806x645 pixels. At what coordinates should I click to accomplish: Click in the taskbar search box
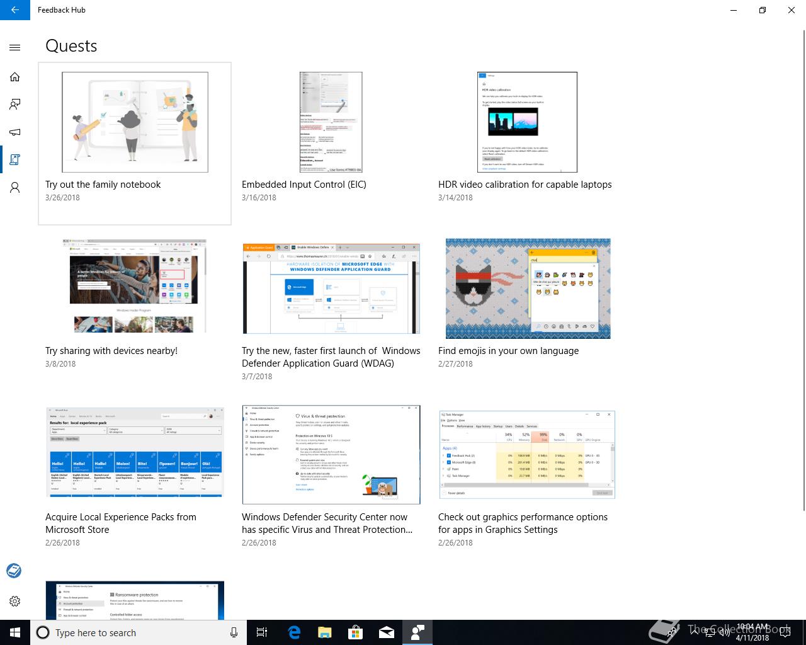pos(139,632)
